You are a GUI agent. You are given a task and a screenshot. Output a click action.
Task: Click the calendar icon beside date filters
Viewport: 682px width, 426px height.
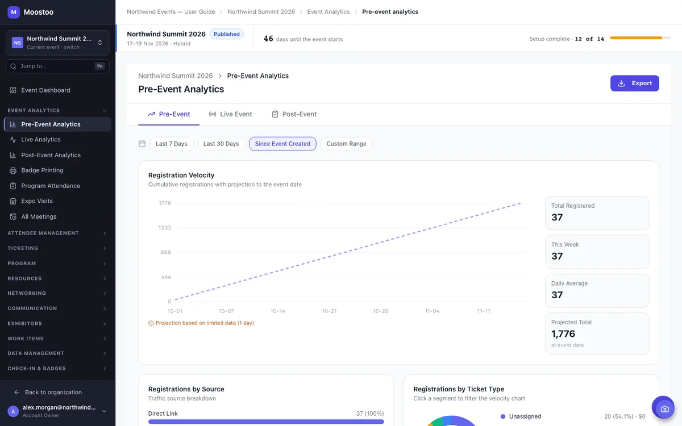point(142,144)
